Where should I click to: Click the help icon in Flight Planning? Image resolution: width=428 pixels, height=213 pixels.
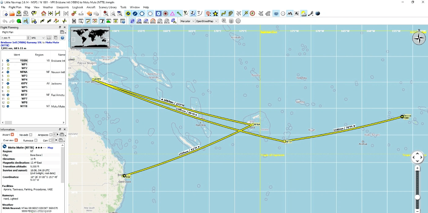pos(63,38)
